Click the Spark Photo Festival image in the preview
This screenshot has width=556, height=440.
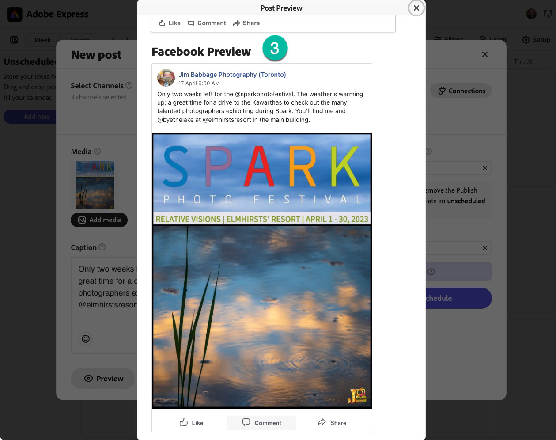[x=262, y=270]
